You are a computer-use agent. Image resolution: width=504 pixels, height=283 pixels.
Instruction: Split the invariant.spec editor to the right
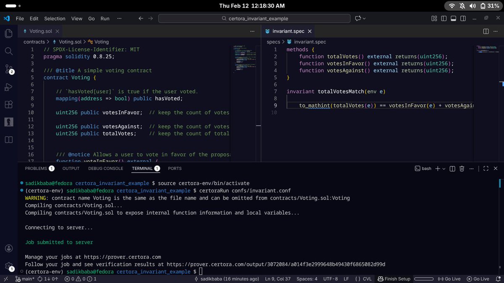tap(486, 31)
